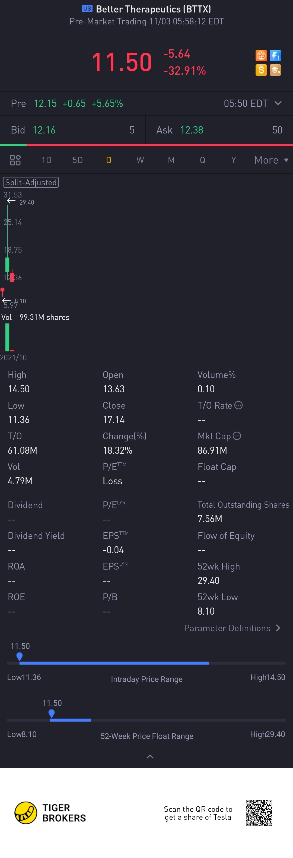The width and height of the screenshot is (293, 858).
Task: Open the More timeframes dropdown
Action: [271, 160]
